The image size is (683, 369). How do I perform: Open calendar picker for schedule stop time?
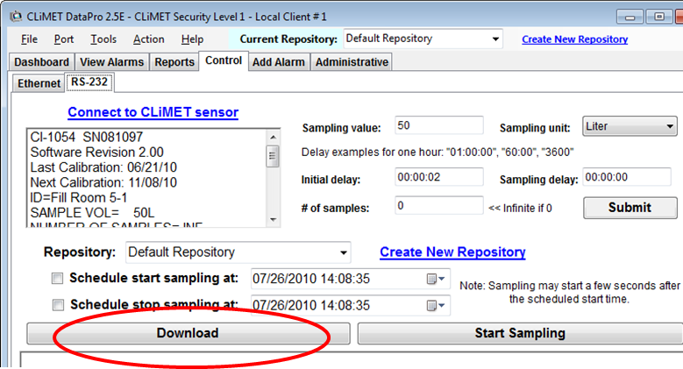pyautogui.click(x=436, y=306)
